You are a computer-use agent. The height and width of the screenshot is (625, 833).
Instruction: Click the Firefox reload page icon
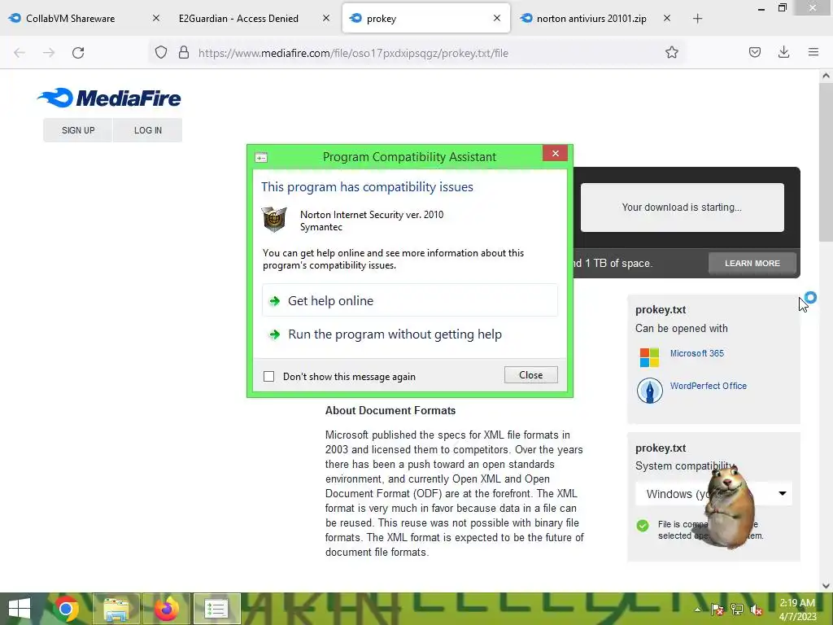[78, 53]
